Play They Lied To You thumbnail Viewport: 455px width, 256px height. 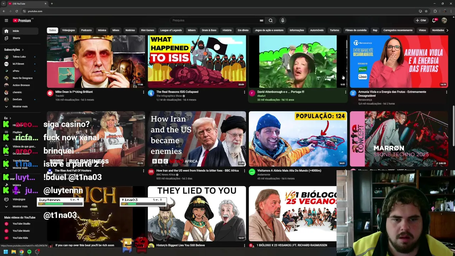point(197,214)
